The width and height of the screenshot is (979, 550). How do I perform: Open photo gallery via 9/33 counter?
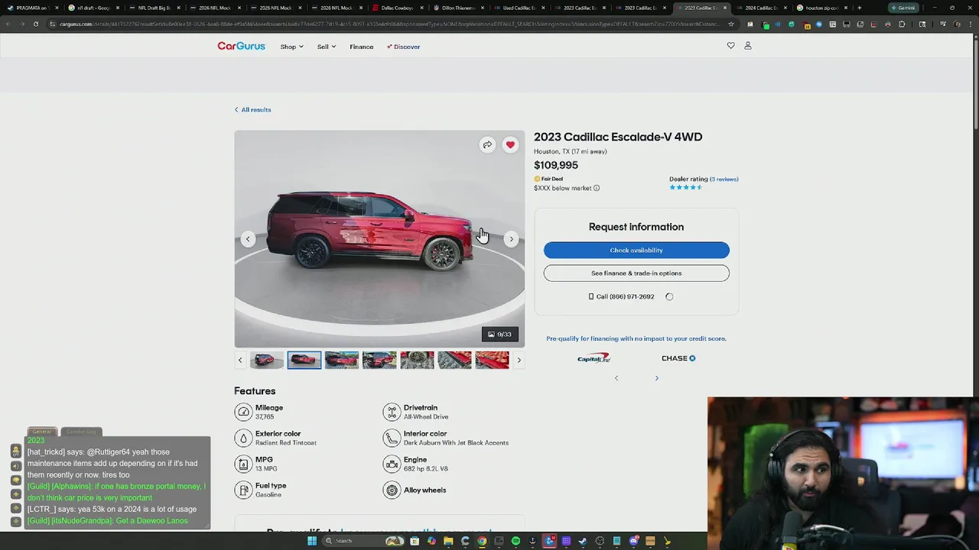point(500,334)
